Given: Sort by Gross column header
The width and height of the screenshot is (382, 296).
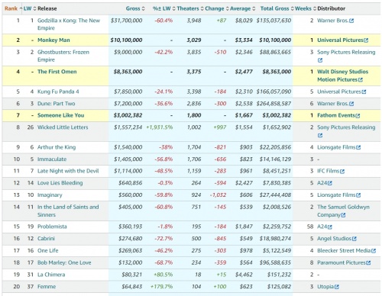Looking at the screenshot, I should [x=133, y=8].
